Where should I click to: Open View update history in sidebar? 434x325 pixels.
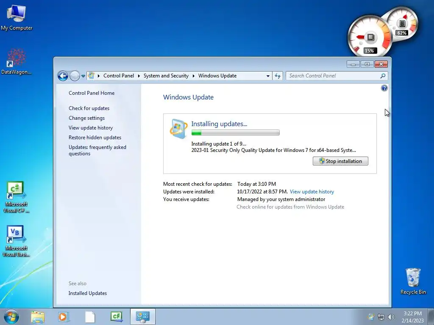point(91,128)
